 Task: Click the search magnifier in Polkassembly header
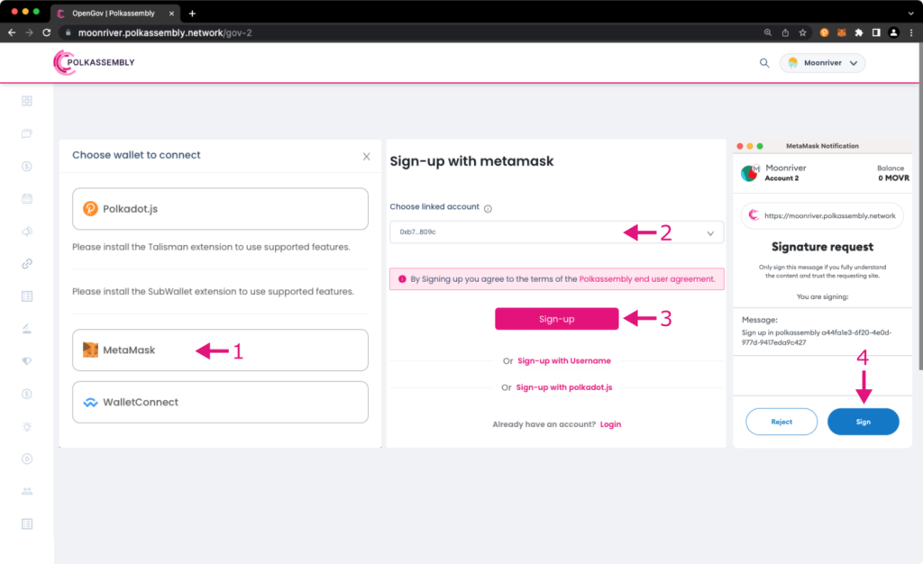click(x=764, y=63)
